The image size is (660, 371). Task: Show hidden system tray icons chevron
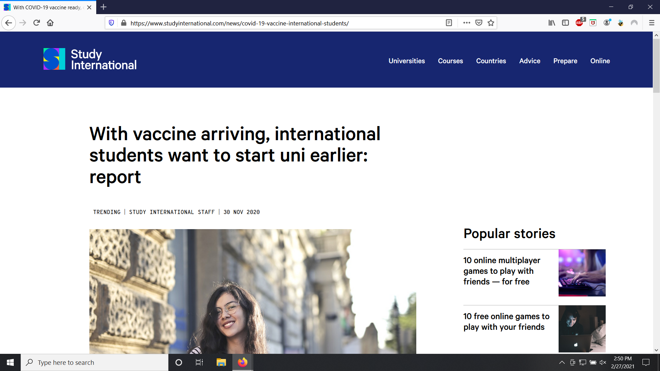(562, 362)
